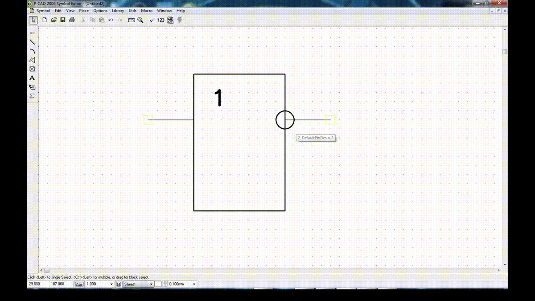Redo the last undone action
The width and height of the screenshot is (535, 301).
coord(119,20)
